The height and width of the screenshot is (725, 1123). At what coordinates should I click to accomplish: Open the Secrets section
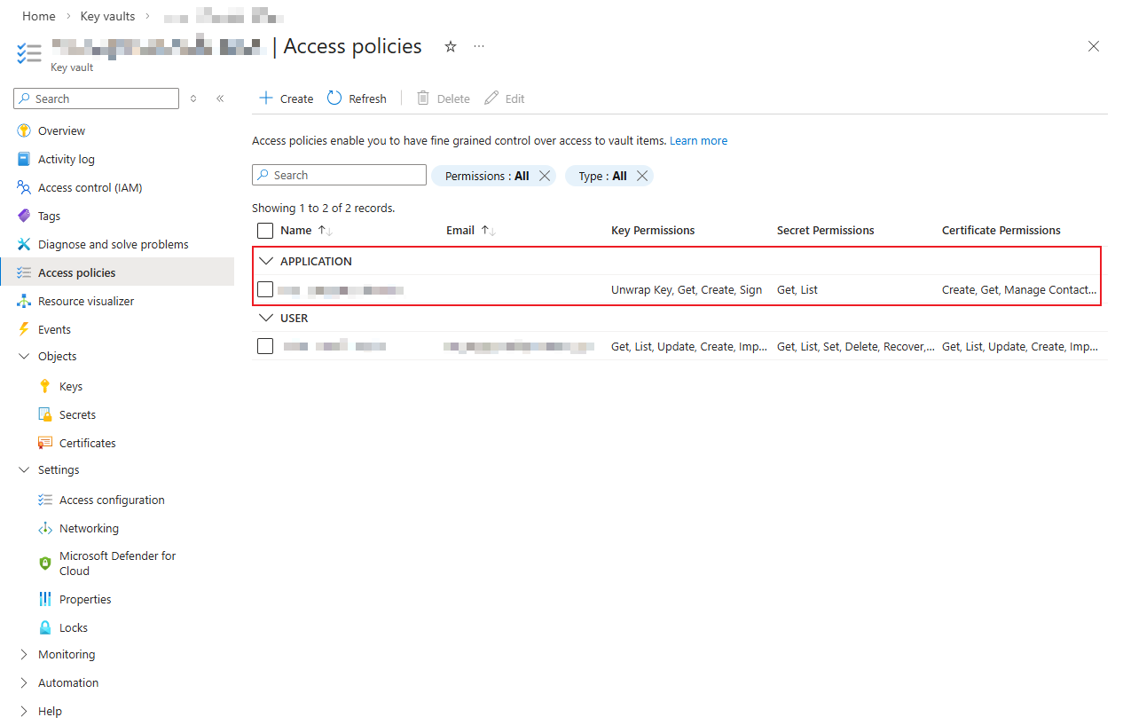[77, 414]
